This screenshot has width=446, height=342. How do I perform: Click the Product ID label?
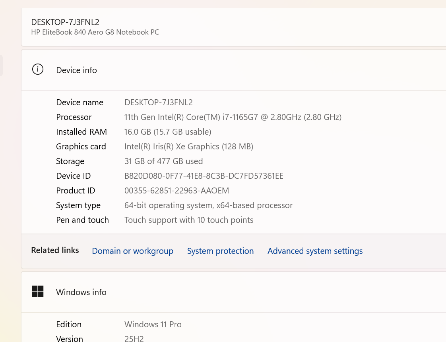click(x=76, y=191)
